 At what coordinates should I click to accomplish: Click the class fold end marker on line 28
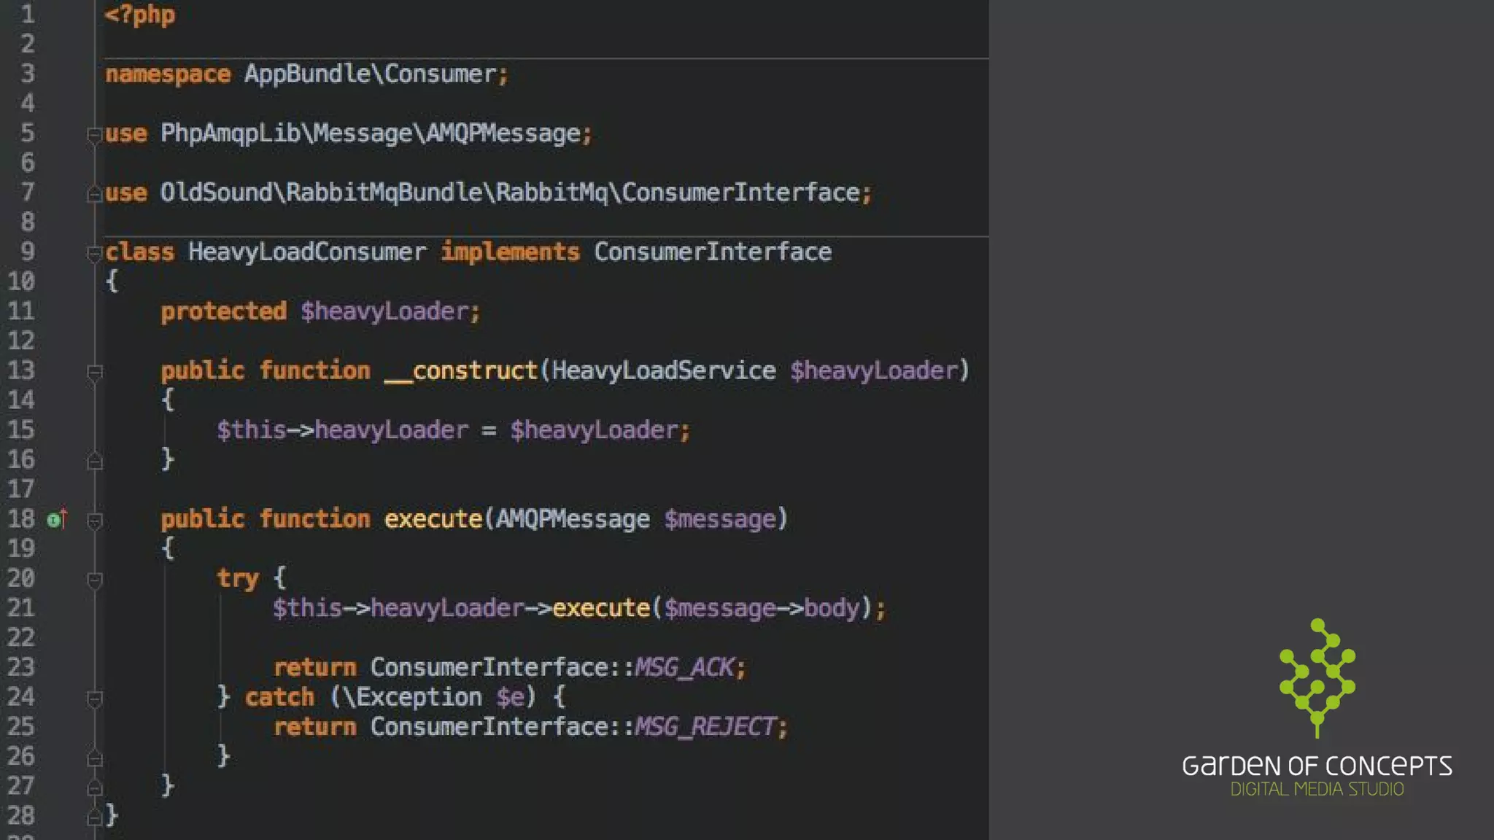(x=94, y=817)
